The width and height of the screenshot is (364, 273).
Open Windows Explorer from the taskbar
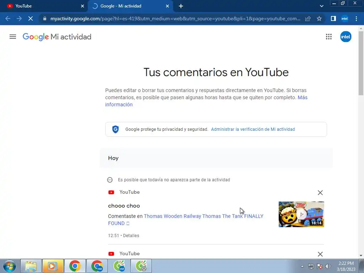[31, 266]
